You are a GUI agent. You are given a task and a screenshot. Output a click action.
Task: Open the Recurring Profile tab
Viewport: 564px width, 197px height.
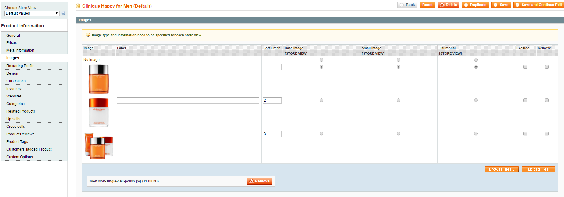pyautogui.click(x=34, y=66)
